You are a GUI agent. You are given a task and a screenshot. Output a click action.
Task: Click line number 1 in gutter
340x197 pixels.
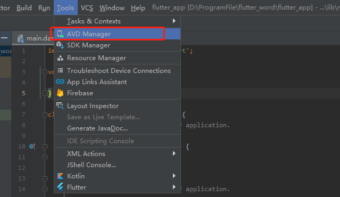click(23, 51)
